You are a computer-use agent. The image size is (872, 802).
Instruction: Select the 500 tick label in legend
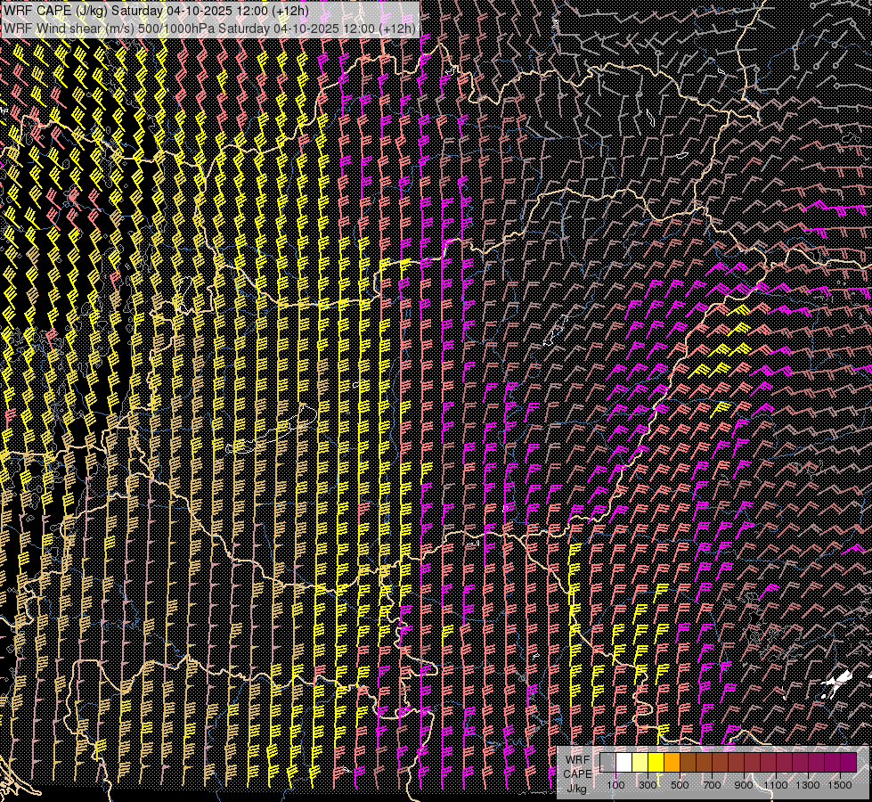(680, 784)
